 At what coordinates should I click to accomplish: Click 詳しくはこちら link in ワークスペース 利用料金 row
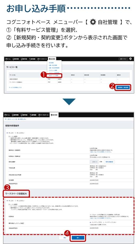pyautogui.click(x=101, y=218)
